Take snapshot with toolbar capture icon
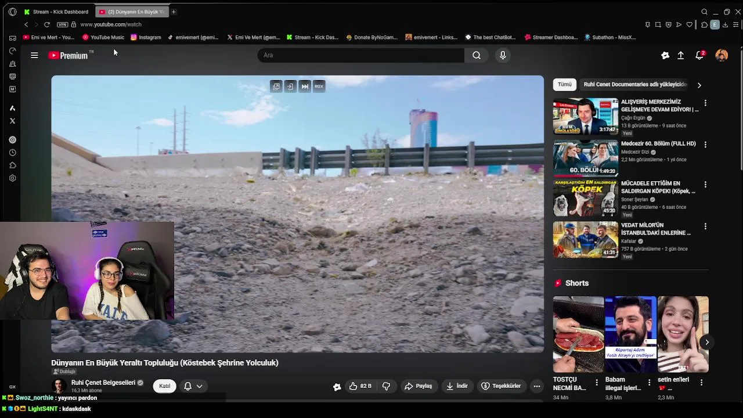Image resolution: width=743 pixels, height=418 pixels. click(658, 24)
